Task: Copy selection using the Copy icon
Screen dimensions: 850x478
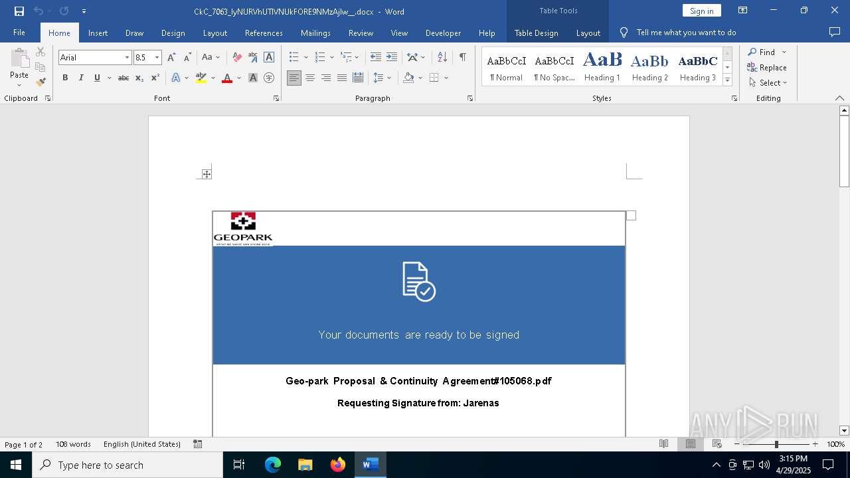Action: pos(41,67)
